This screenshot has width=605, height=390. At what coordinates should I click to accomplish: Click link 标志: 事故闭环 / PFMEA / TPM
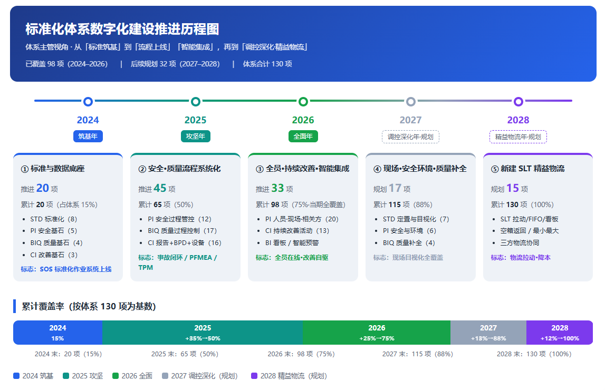[178, 262]
